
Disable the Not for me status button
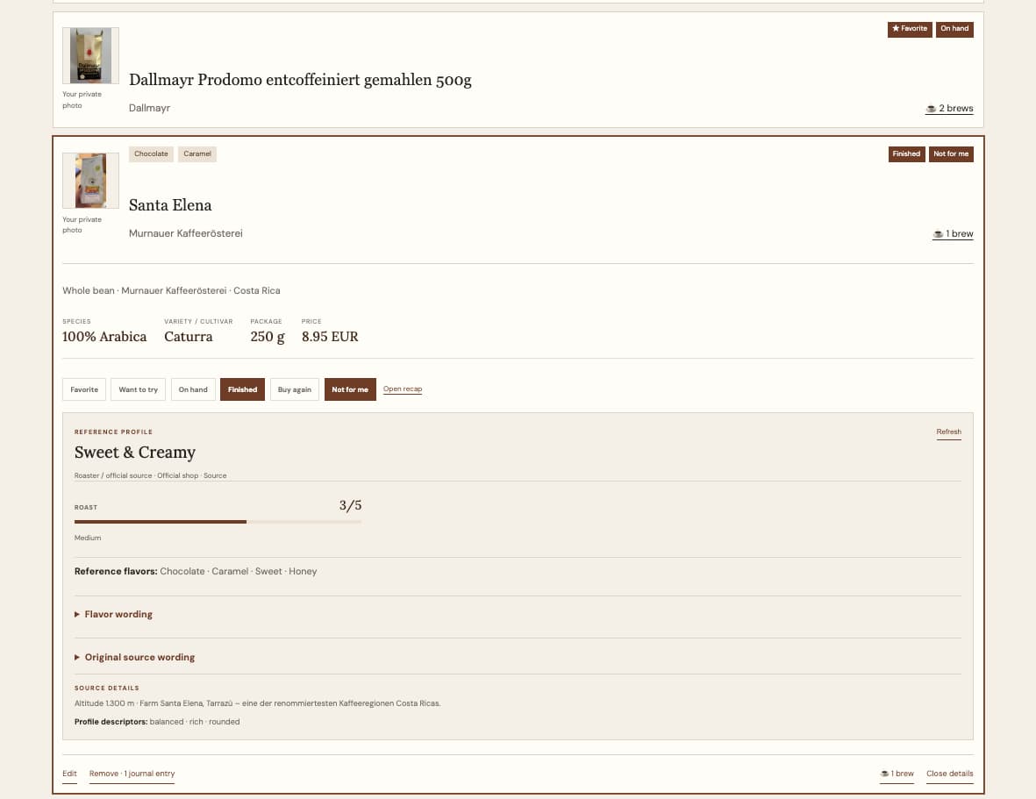pos(350,389)
